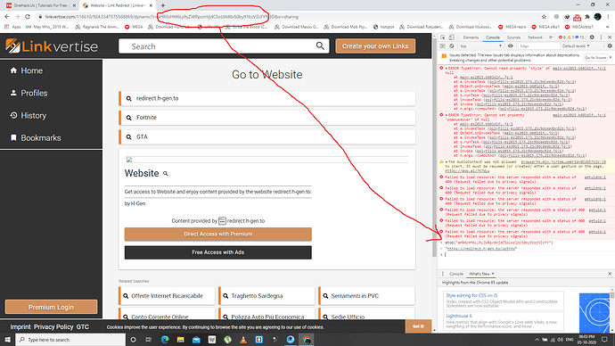The image size is (615, 346).
Task: Open a new Chrome tab with plus
Action: coord(163,5)
